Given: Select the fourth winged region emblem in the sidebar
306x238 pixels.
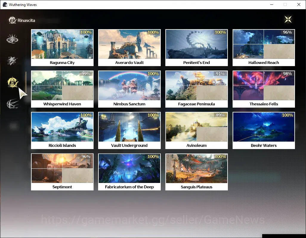Looking at the screenshot, I should [x=12, y=104].
